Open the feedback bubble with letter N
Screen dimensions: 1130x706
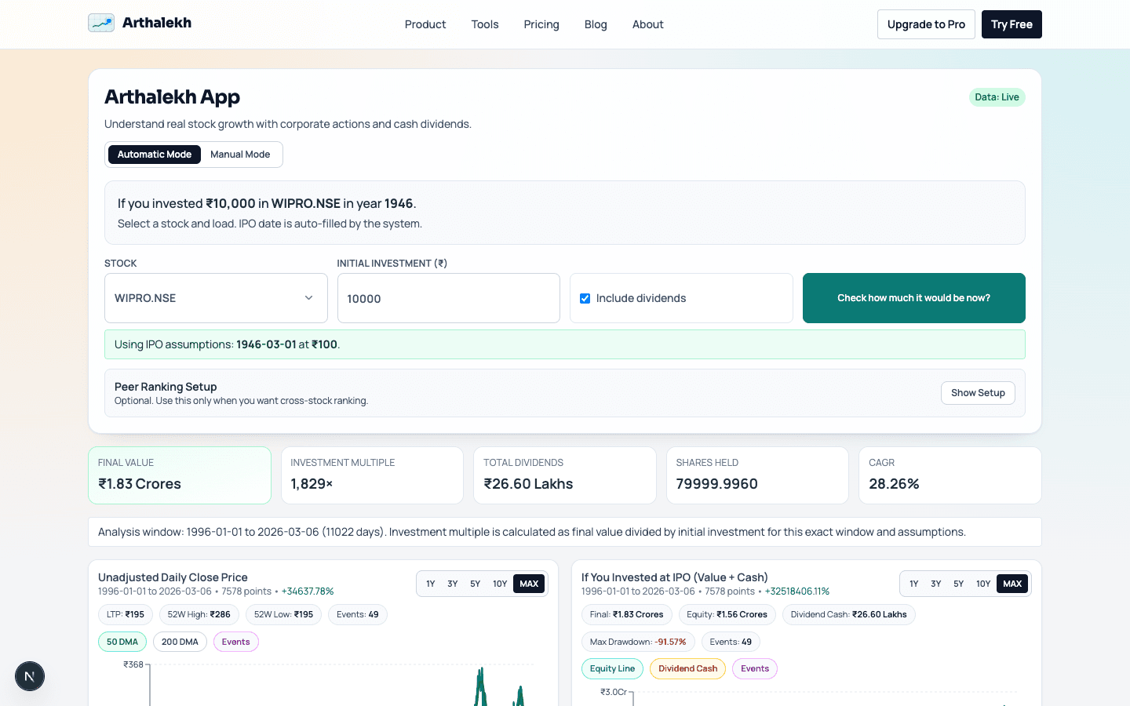(x=29, y=675)
